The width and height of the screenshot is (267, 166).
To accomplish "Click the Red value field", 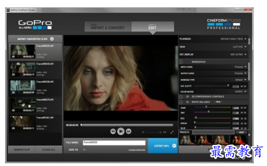I will (236, 119).
